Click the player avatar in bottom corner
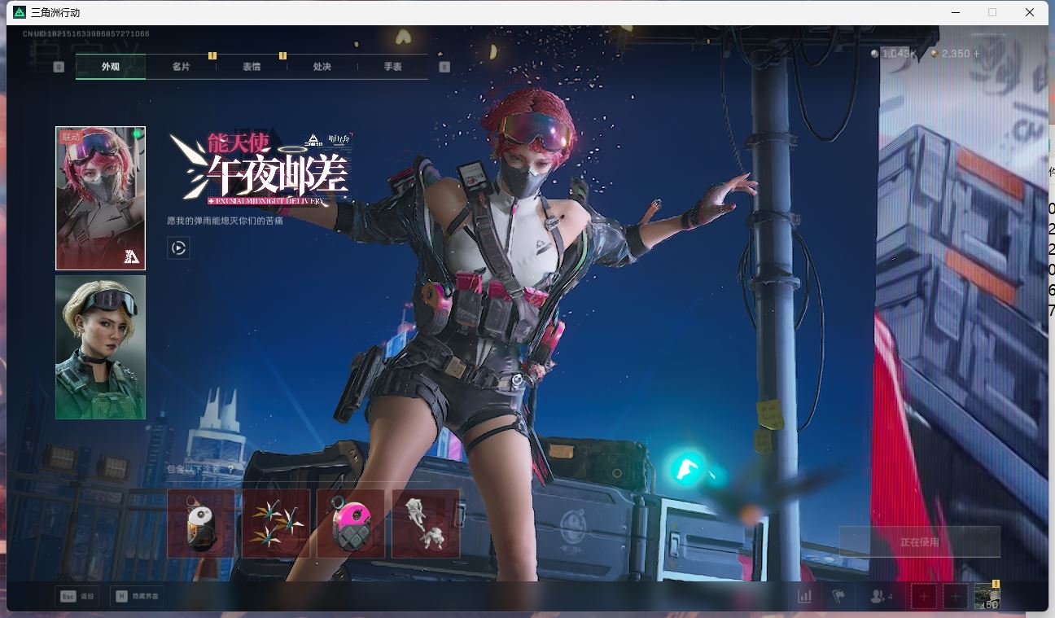Screen dimensions: 1055x618 987,596
